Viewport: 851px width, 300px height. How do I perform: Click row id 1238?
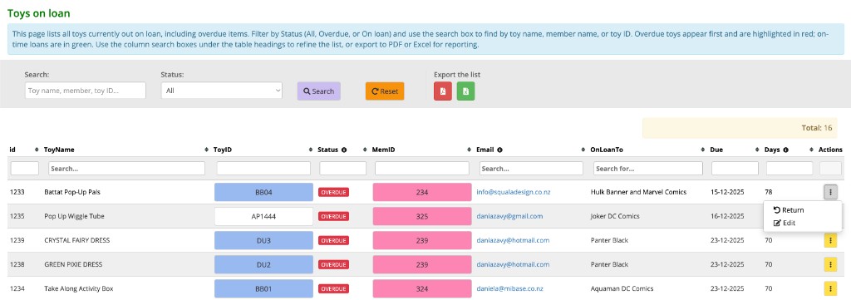[17, 264]
